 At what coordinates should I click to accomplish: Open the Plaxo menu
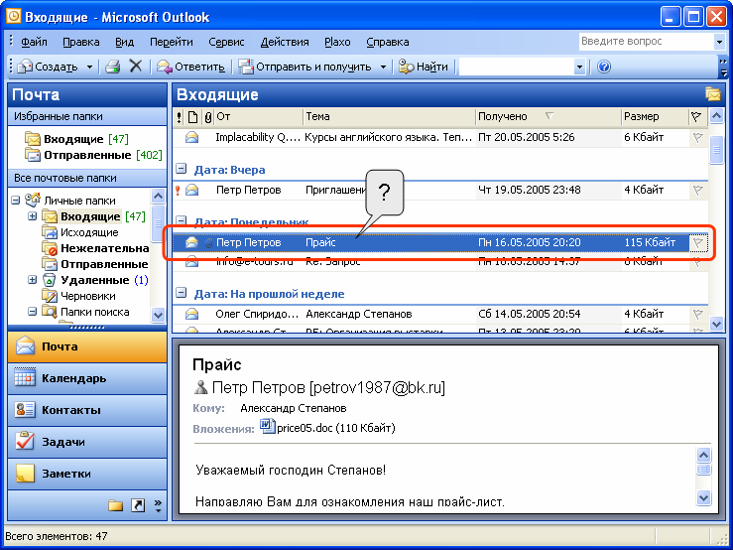tap(337, 42)
